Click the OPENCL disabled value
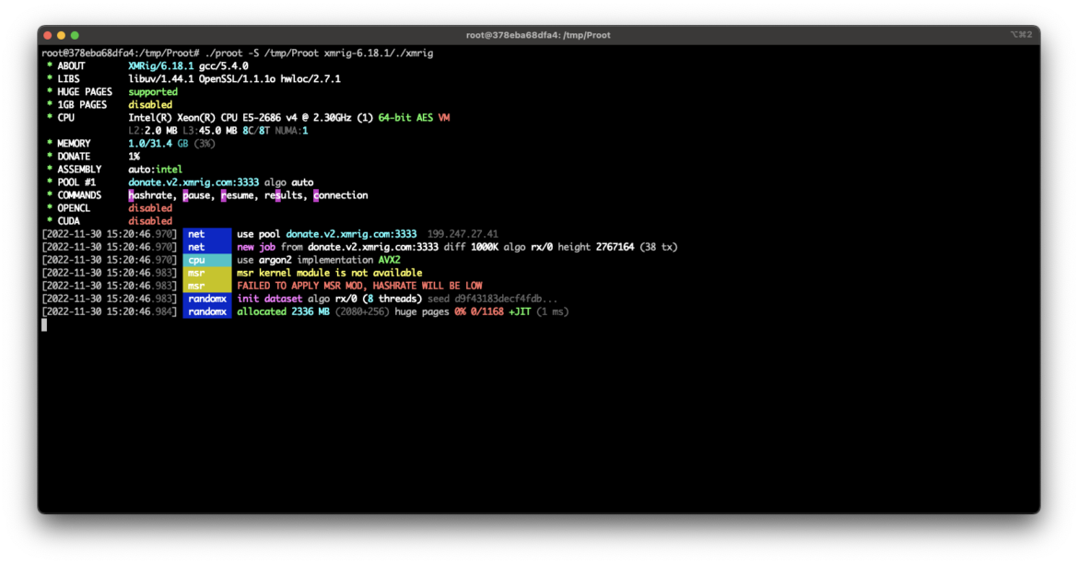 [150, 208]
